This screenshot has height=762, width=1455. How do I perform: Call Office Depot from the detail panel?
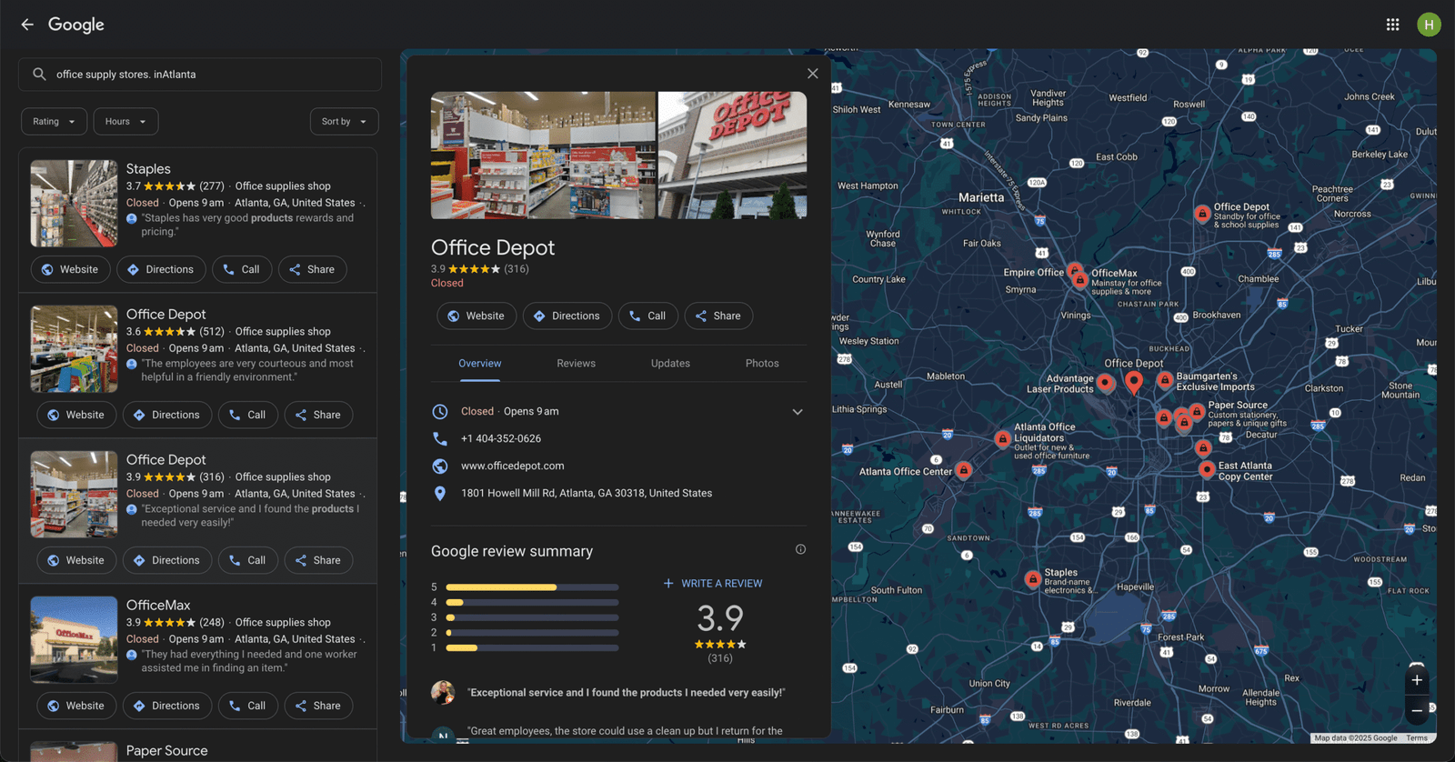point(648,316)
